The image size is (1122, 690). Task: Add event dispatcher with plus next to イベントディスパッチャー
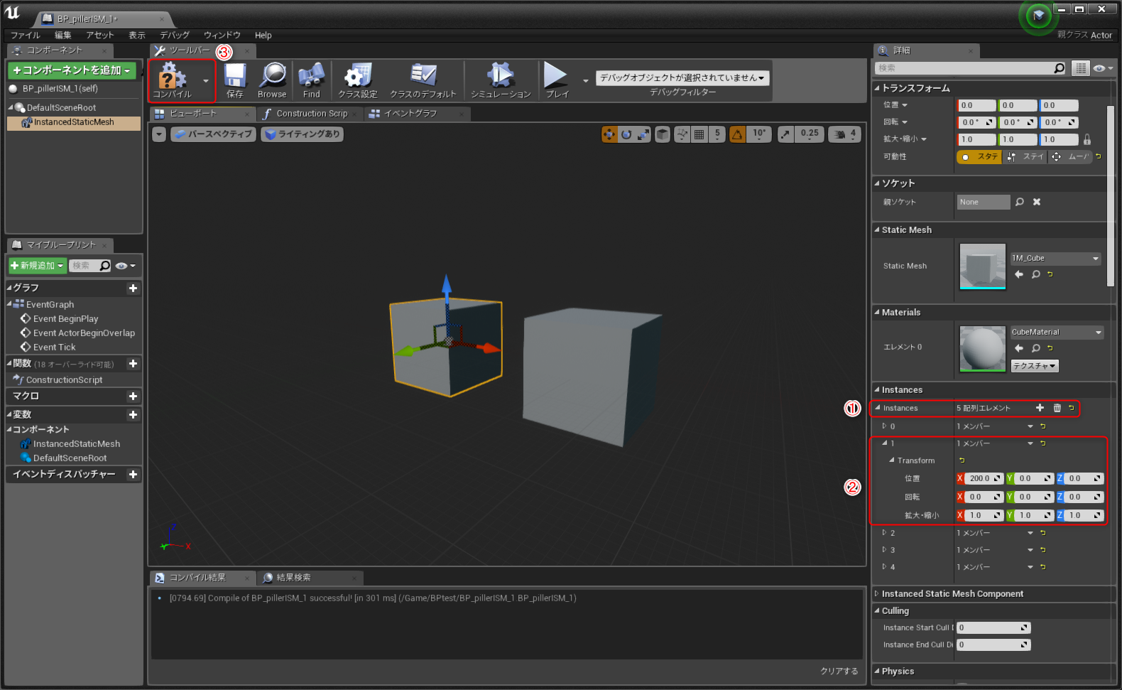tap(133, 475)
